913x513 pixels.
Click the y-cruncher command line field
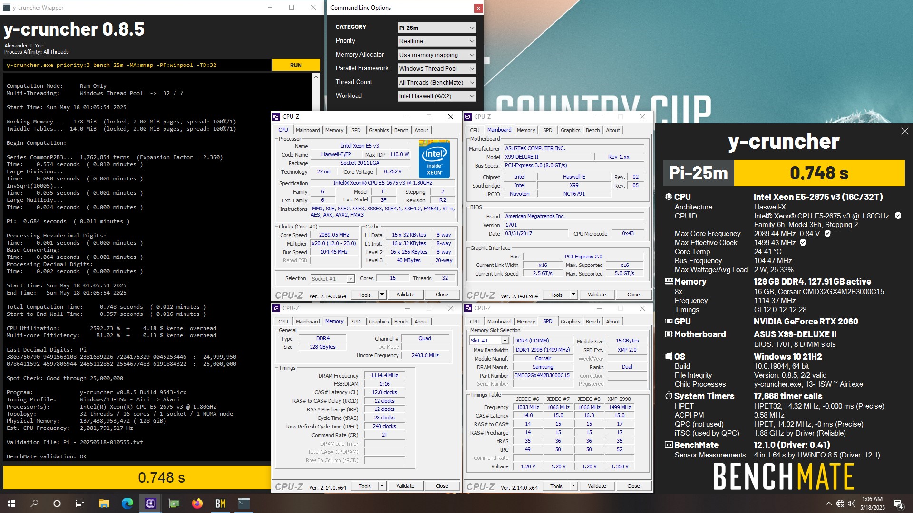[137, 65]
